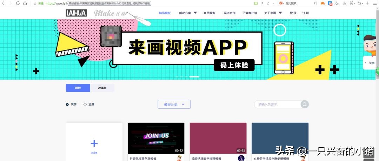Expand the undo icon dropdown arrow
Image resolution: width=379 pixels, height=161 pixels.
coord(363,4)
